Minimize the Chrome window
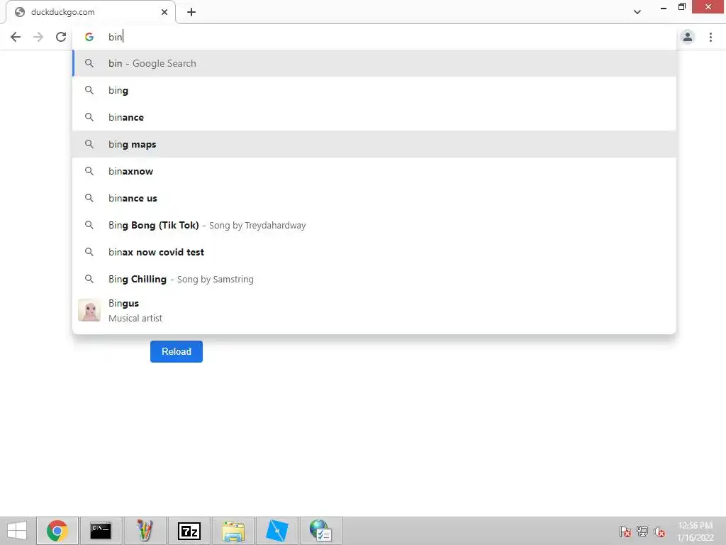 click(x=664, y=8)
